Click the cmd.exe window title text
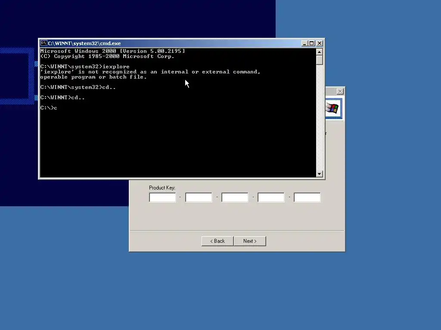Screen dimensions: 441x330 tap(84, 43)
